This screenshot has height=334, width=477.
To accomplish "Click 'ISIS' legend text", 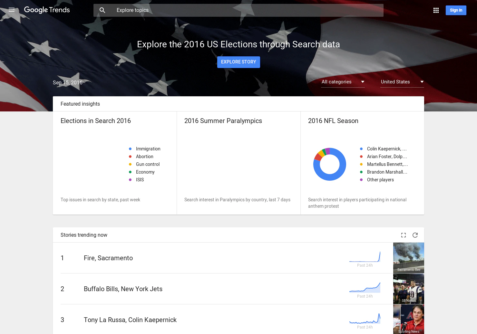I will (x=140, y=180).
